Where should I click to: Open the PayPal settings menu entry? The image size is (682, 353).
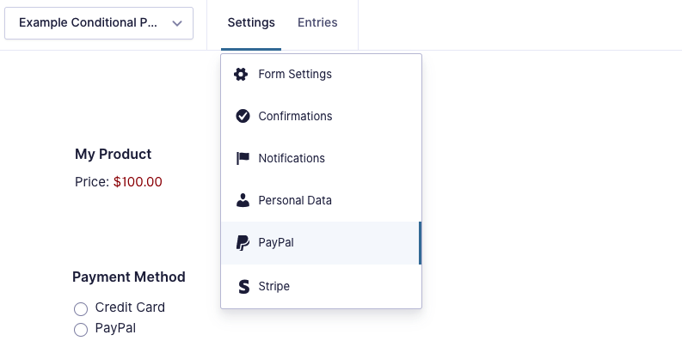tap(321, 243)
